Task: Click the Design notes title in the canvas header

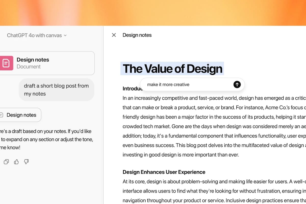Action: 137,35
